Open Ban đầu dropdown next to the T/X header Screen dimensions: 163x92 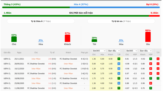(145, 51)
